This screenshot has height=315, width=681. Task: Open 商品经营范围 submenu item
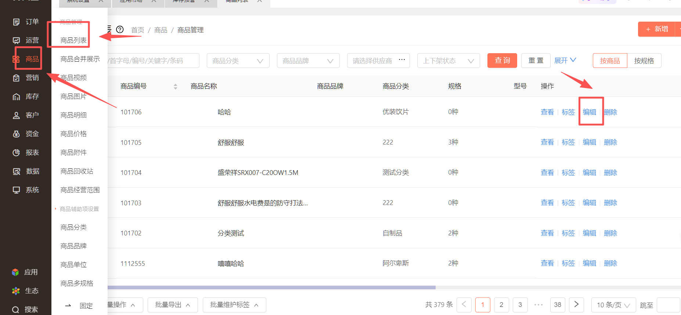[80, 190]
